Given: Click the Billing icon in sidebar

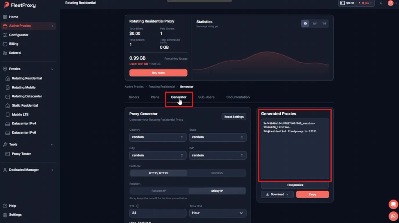Looking at the screenshot, I should pos(5,44).
